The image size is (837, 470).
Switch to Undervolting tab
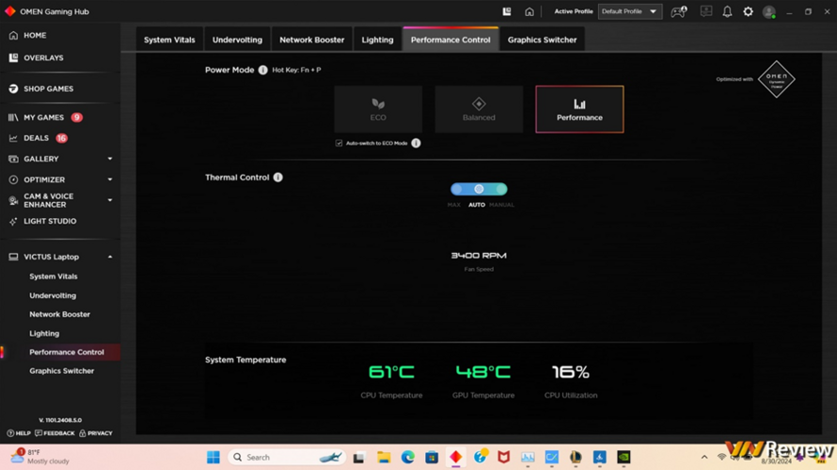(x=237, y=39)
